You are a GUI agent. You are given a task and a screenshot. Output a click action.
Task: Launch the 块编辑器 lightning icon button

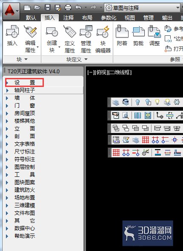pyautogui.click(x=103, y=39)
